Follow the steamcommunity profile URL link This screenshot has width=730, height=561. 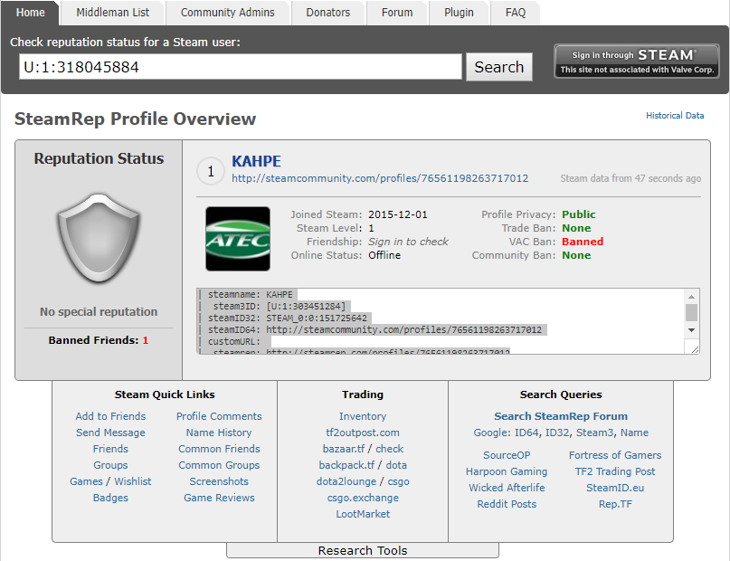coord(380,178)
